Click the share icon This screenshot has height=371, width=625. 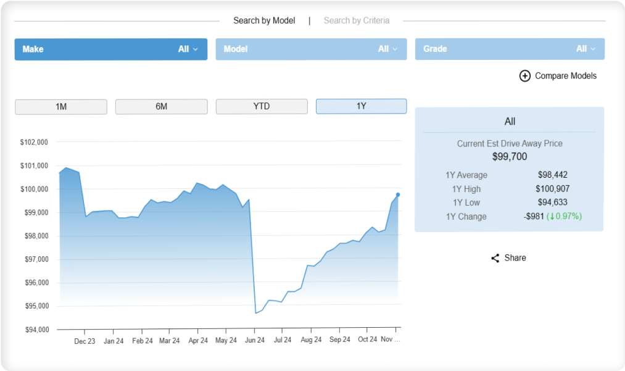point(495,258)
